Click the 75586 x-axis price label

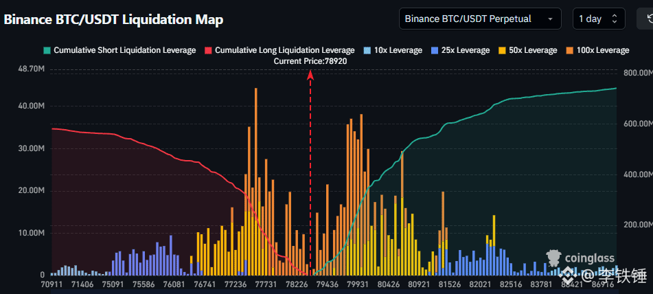point(144,285)
